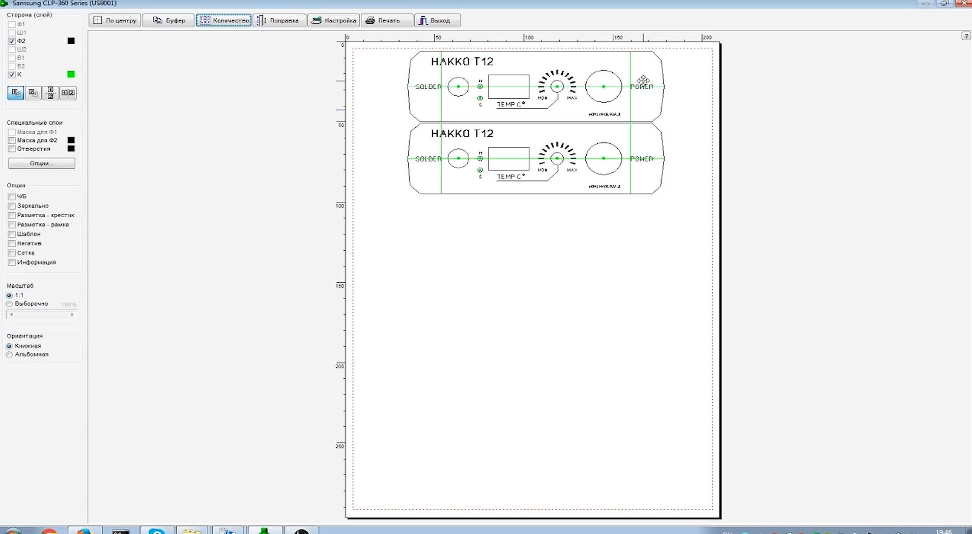Click the horizontal ruler at 100 mark
Viewport: 972px width, 534px height.
pos(528,37)
